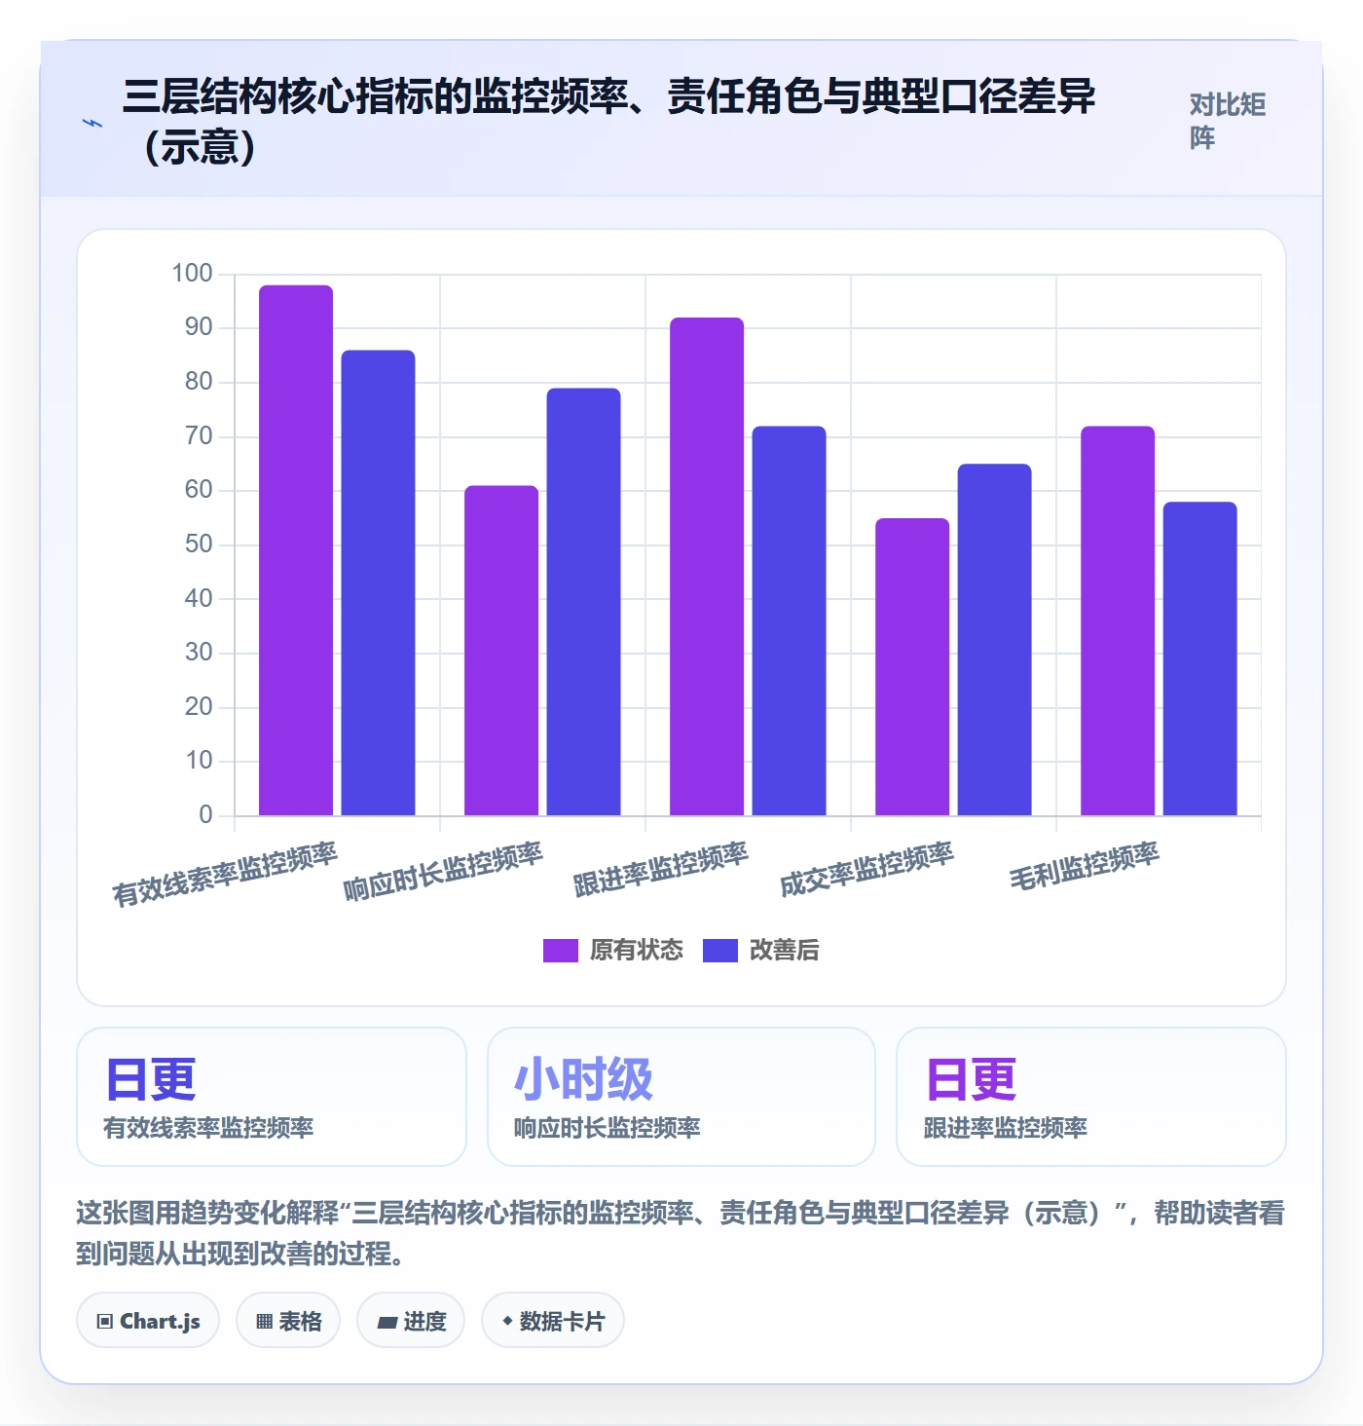Click the blue 改善后 bar for 成交率监控频率
The height and width of the screenshot is (1426, 1363).
[x=994, y=640]
